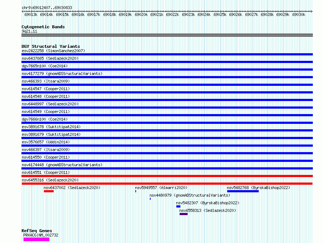Click the esv3891678 (Suktitipat2014) label
323x243 pixels.
tap(51, 127)
